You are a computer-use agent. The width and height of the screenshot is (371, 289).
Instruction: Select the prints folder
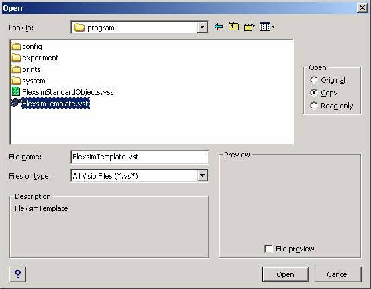click(25, 69)
